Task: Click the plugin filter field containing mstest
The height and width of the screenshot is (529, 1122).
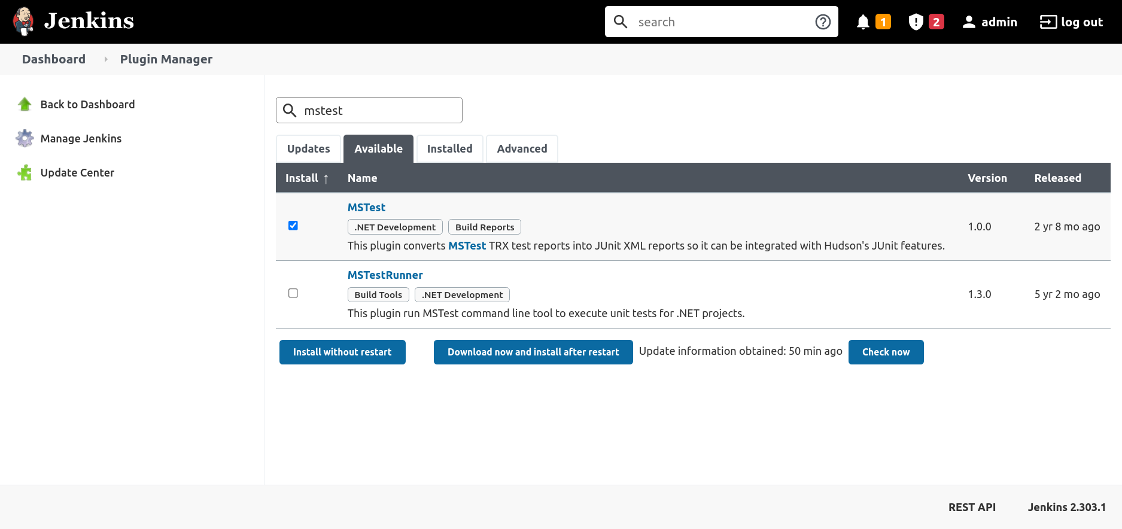Action: pyautogui.click(x=378, y=111)
